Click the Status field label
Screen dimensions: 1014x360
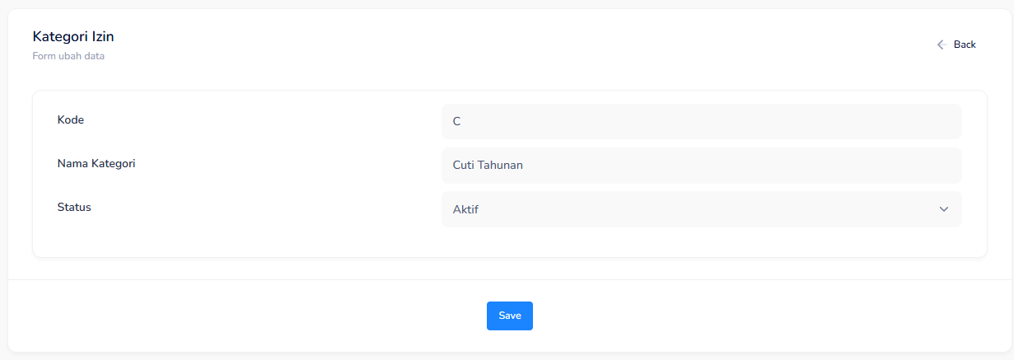click(x=74, y=208)
